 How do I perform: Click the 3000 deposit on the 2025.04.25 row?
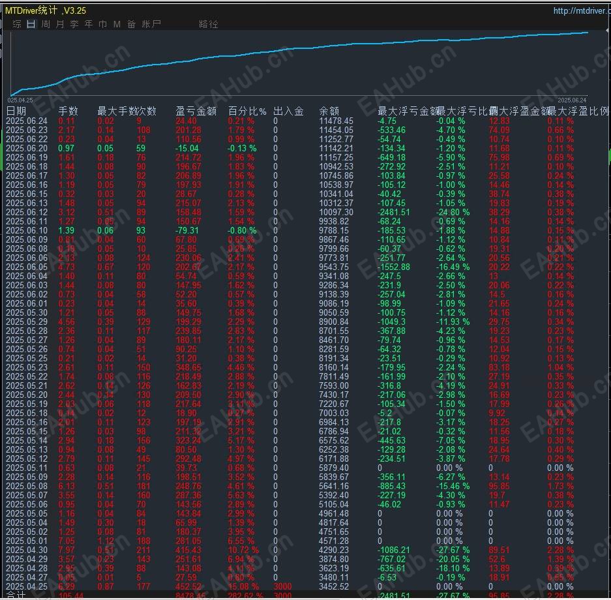(282, 587)
